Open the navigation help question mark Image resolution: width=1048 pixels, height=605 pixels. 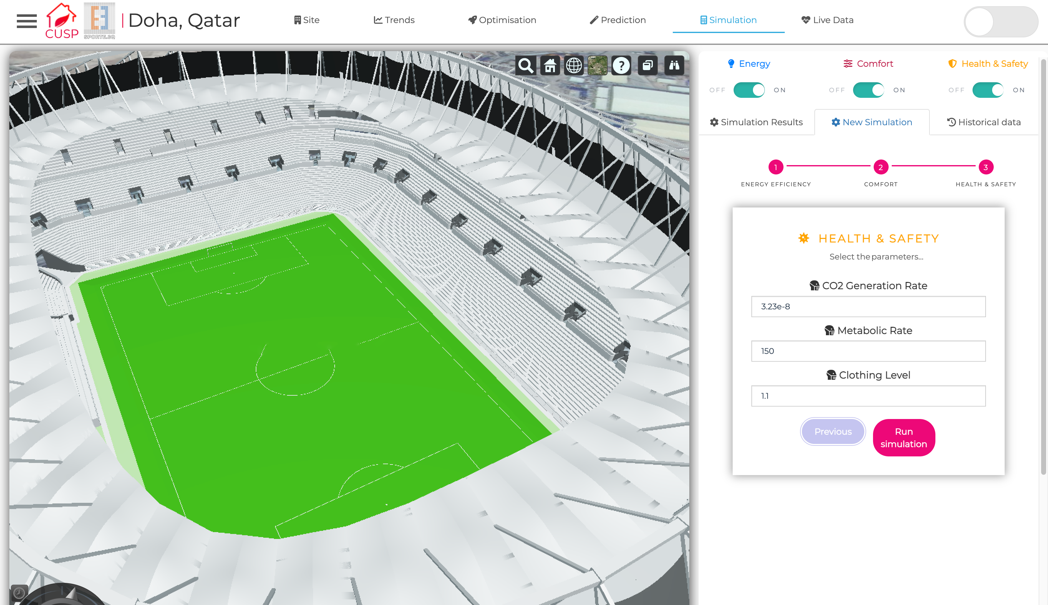[x=621, y=65]
